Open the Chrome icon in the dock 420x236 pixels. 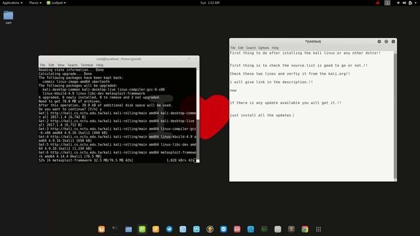304,229
